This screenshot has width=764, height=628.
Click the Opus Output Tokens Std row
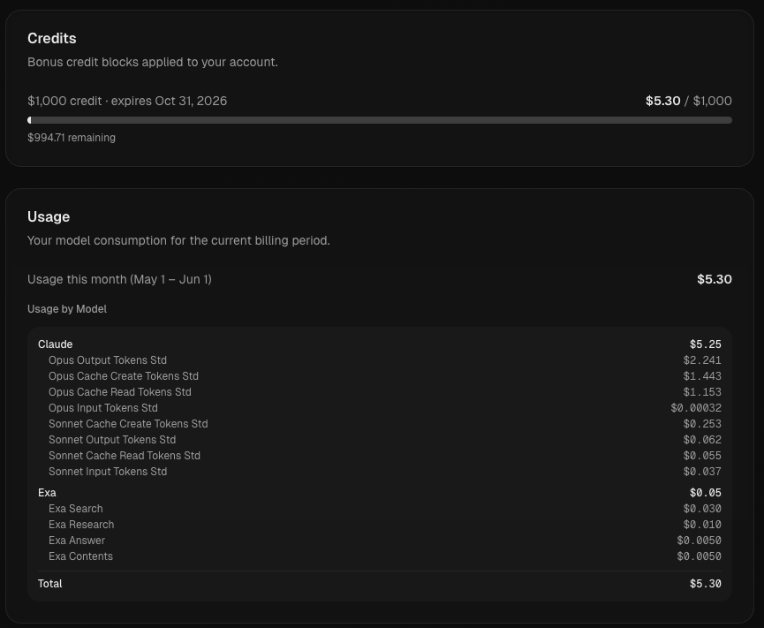(x=385, y=360)
